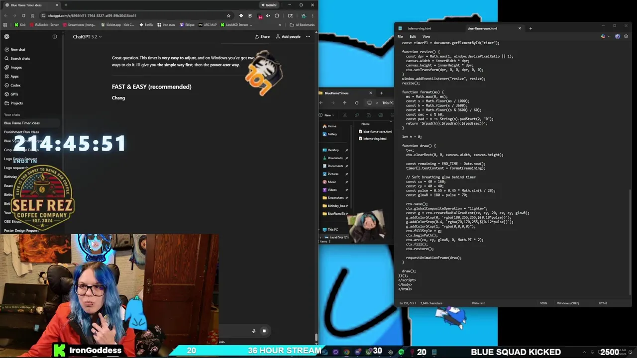Collapse the ChatGPT sidebar with toggle icon

coord(55,36)
